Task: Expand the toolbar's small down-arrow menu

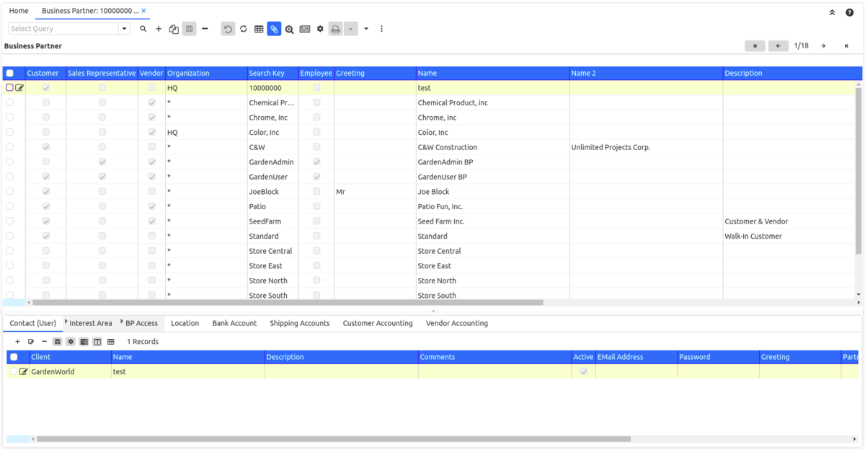Action: point(366,29)
